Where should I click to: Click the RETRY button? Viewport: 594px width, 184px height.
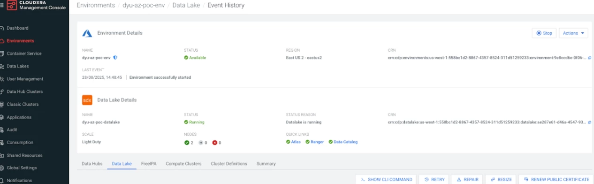434,179
